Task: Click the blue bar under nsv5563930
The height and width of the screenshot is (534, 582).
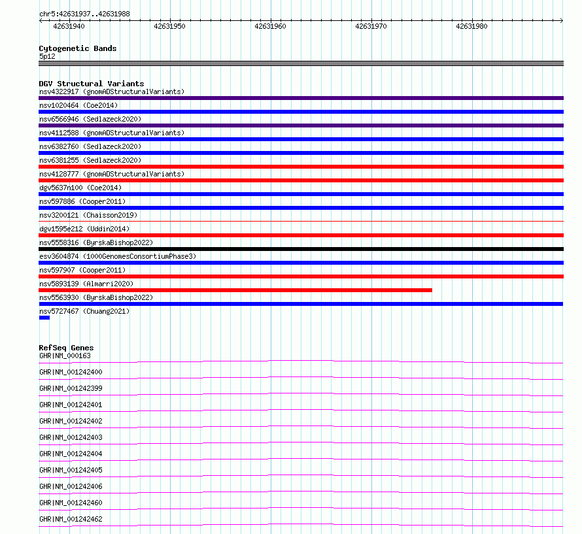Action: pyautogui.click(x=301, y=304)
